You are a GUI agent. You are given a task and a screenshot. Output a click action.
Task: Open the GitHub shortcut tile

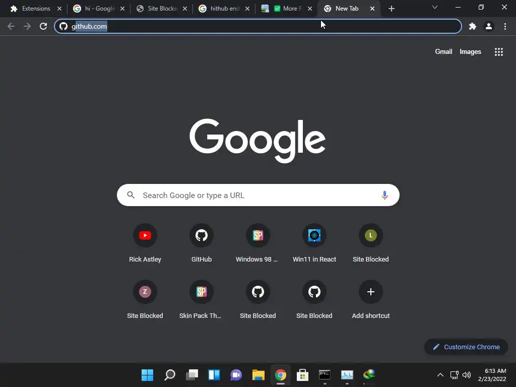coord(202,243)
